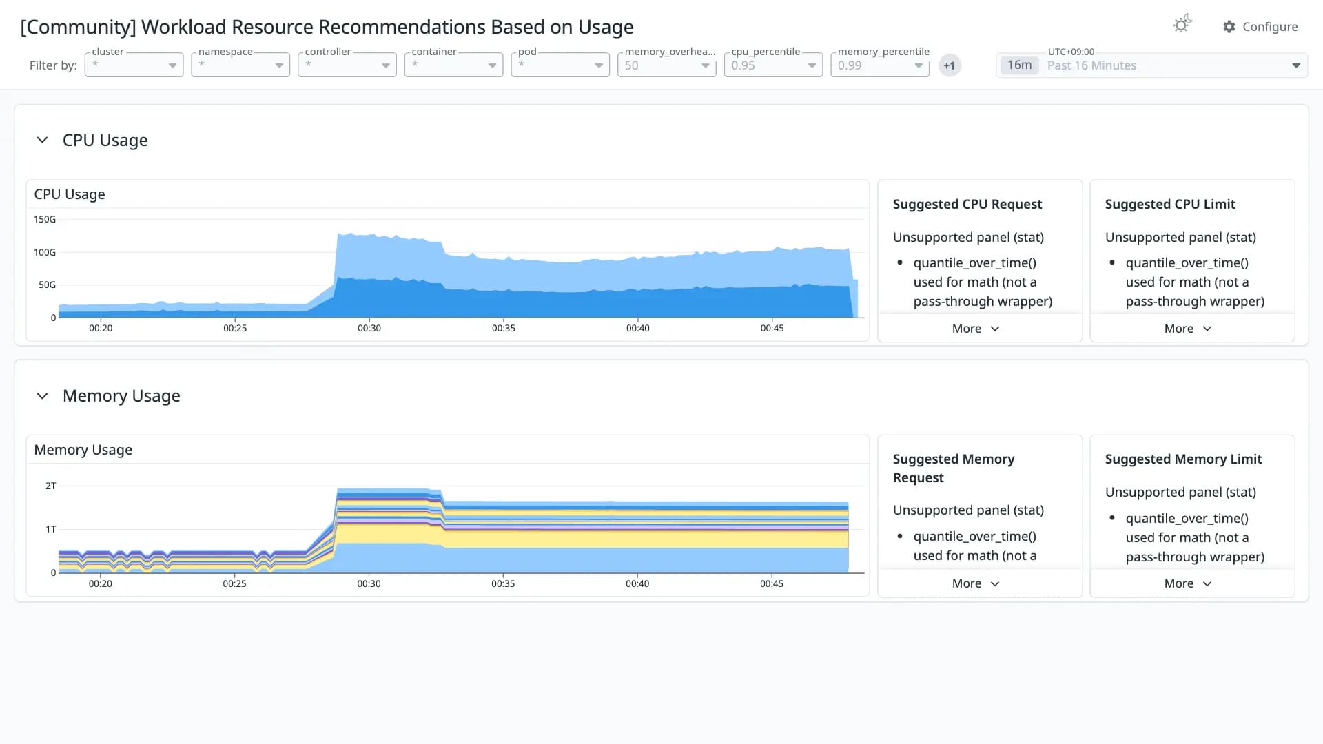Open the controller filter dropdown

(x=347, y=65)
